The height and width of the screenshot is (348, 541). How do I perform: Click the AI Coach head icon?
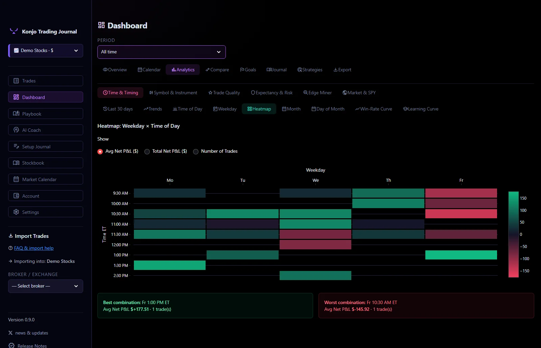coord(16,130)
